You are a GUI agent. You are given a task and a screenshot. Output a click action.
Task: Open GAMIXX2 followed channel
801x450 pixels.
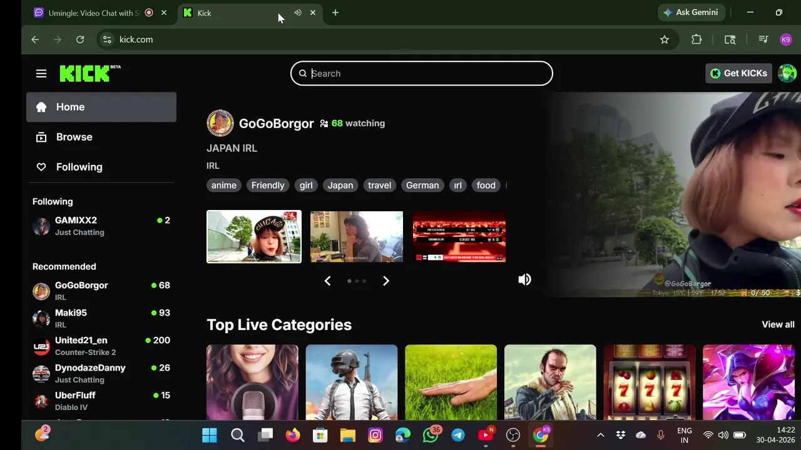[101, 226]
